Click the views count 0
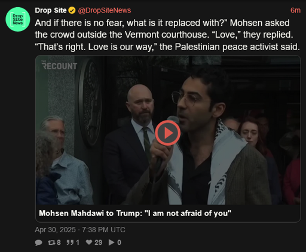 click(119, 242)
